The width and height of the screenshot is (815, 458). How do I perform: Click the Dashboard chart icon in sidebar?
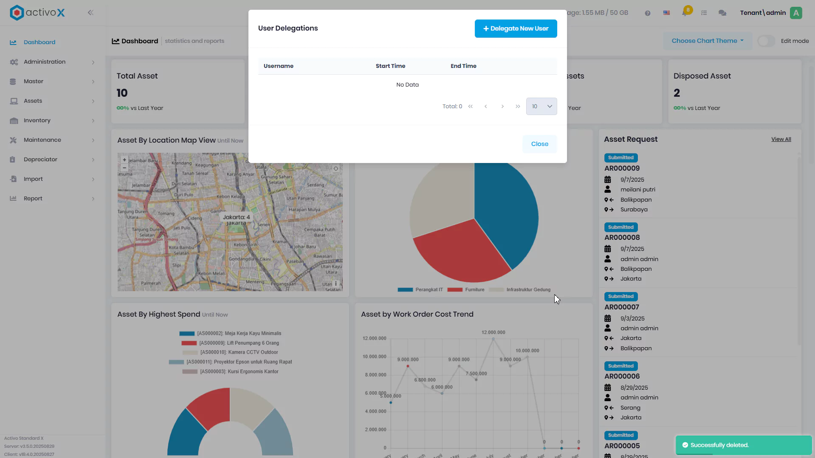click(x=13, y=42)
